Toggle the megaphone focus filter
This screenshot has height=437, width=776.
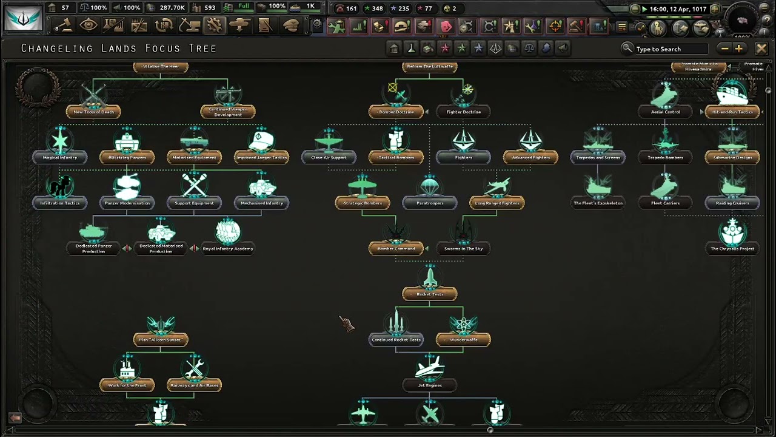coord(563,49)
